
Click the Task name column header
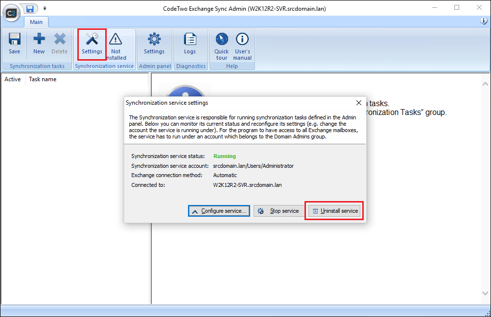42,79
